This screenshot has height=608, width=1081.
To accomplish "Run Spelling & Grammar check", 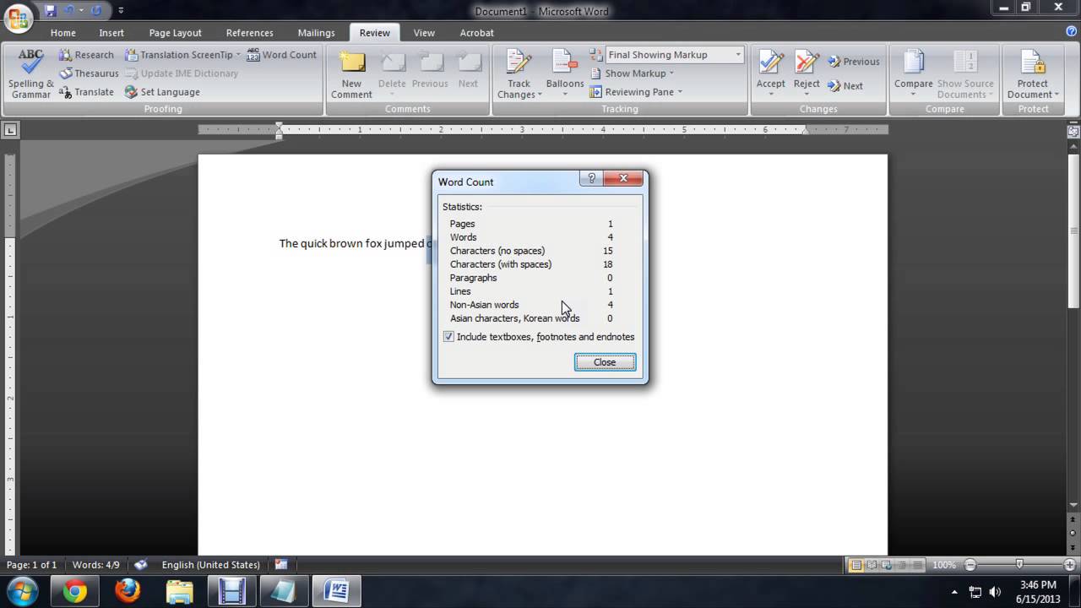I will (31, 74).
